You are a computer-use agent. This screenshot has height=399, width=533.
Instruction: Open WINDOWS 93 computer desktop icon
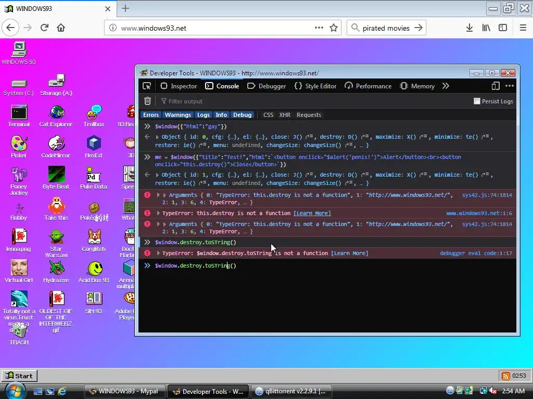(19, 54)
